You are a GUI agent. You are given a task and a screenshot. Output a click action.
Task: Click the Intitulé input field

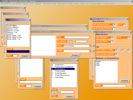point(114,86)
